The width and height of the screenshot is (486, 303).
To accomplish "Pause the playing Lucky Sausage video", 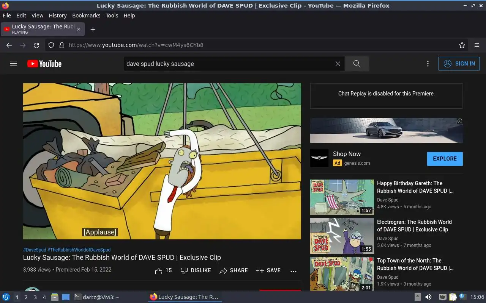I will 162,161.
